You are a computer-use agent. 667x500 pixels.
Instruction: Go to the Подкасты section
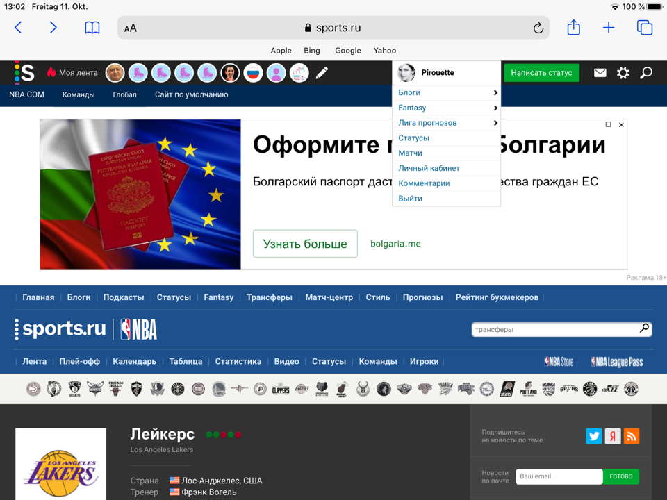coord(124,297)
